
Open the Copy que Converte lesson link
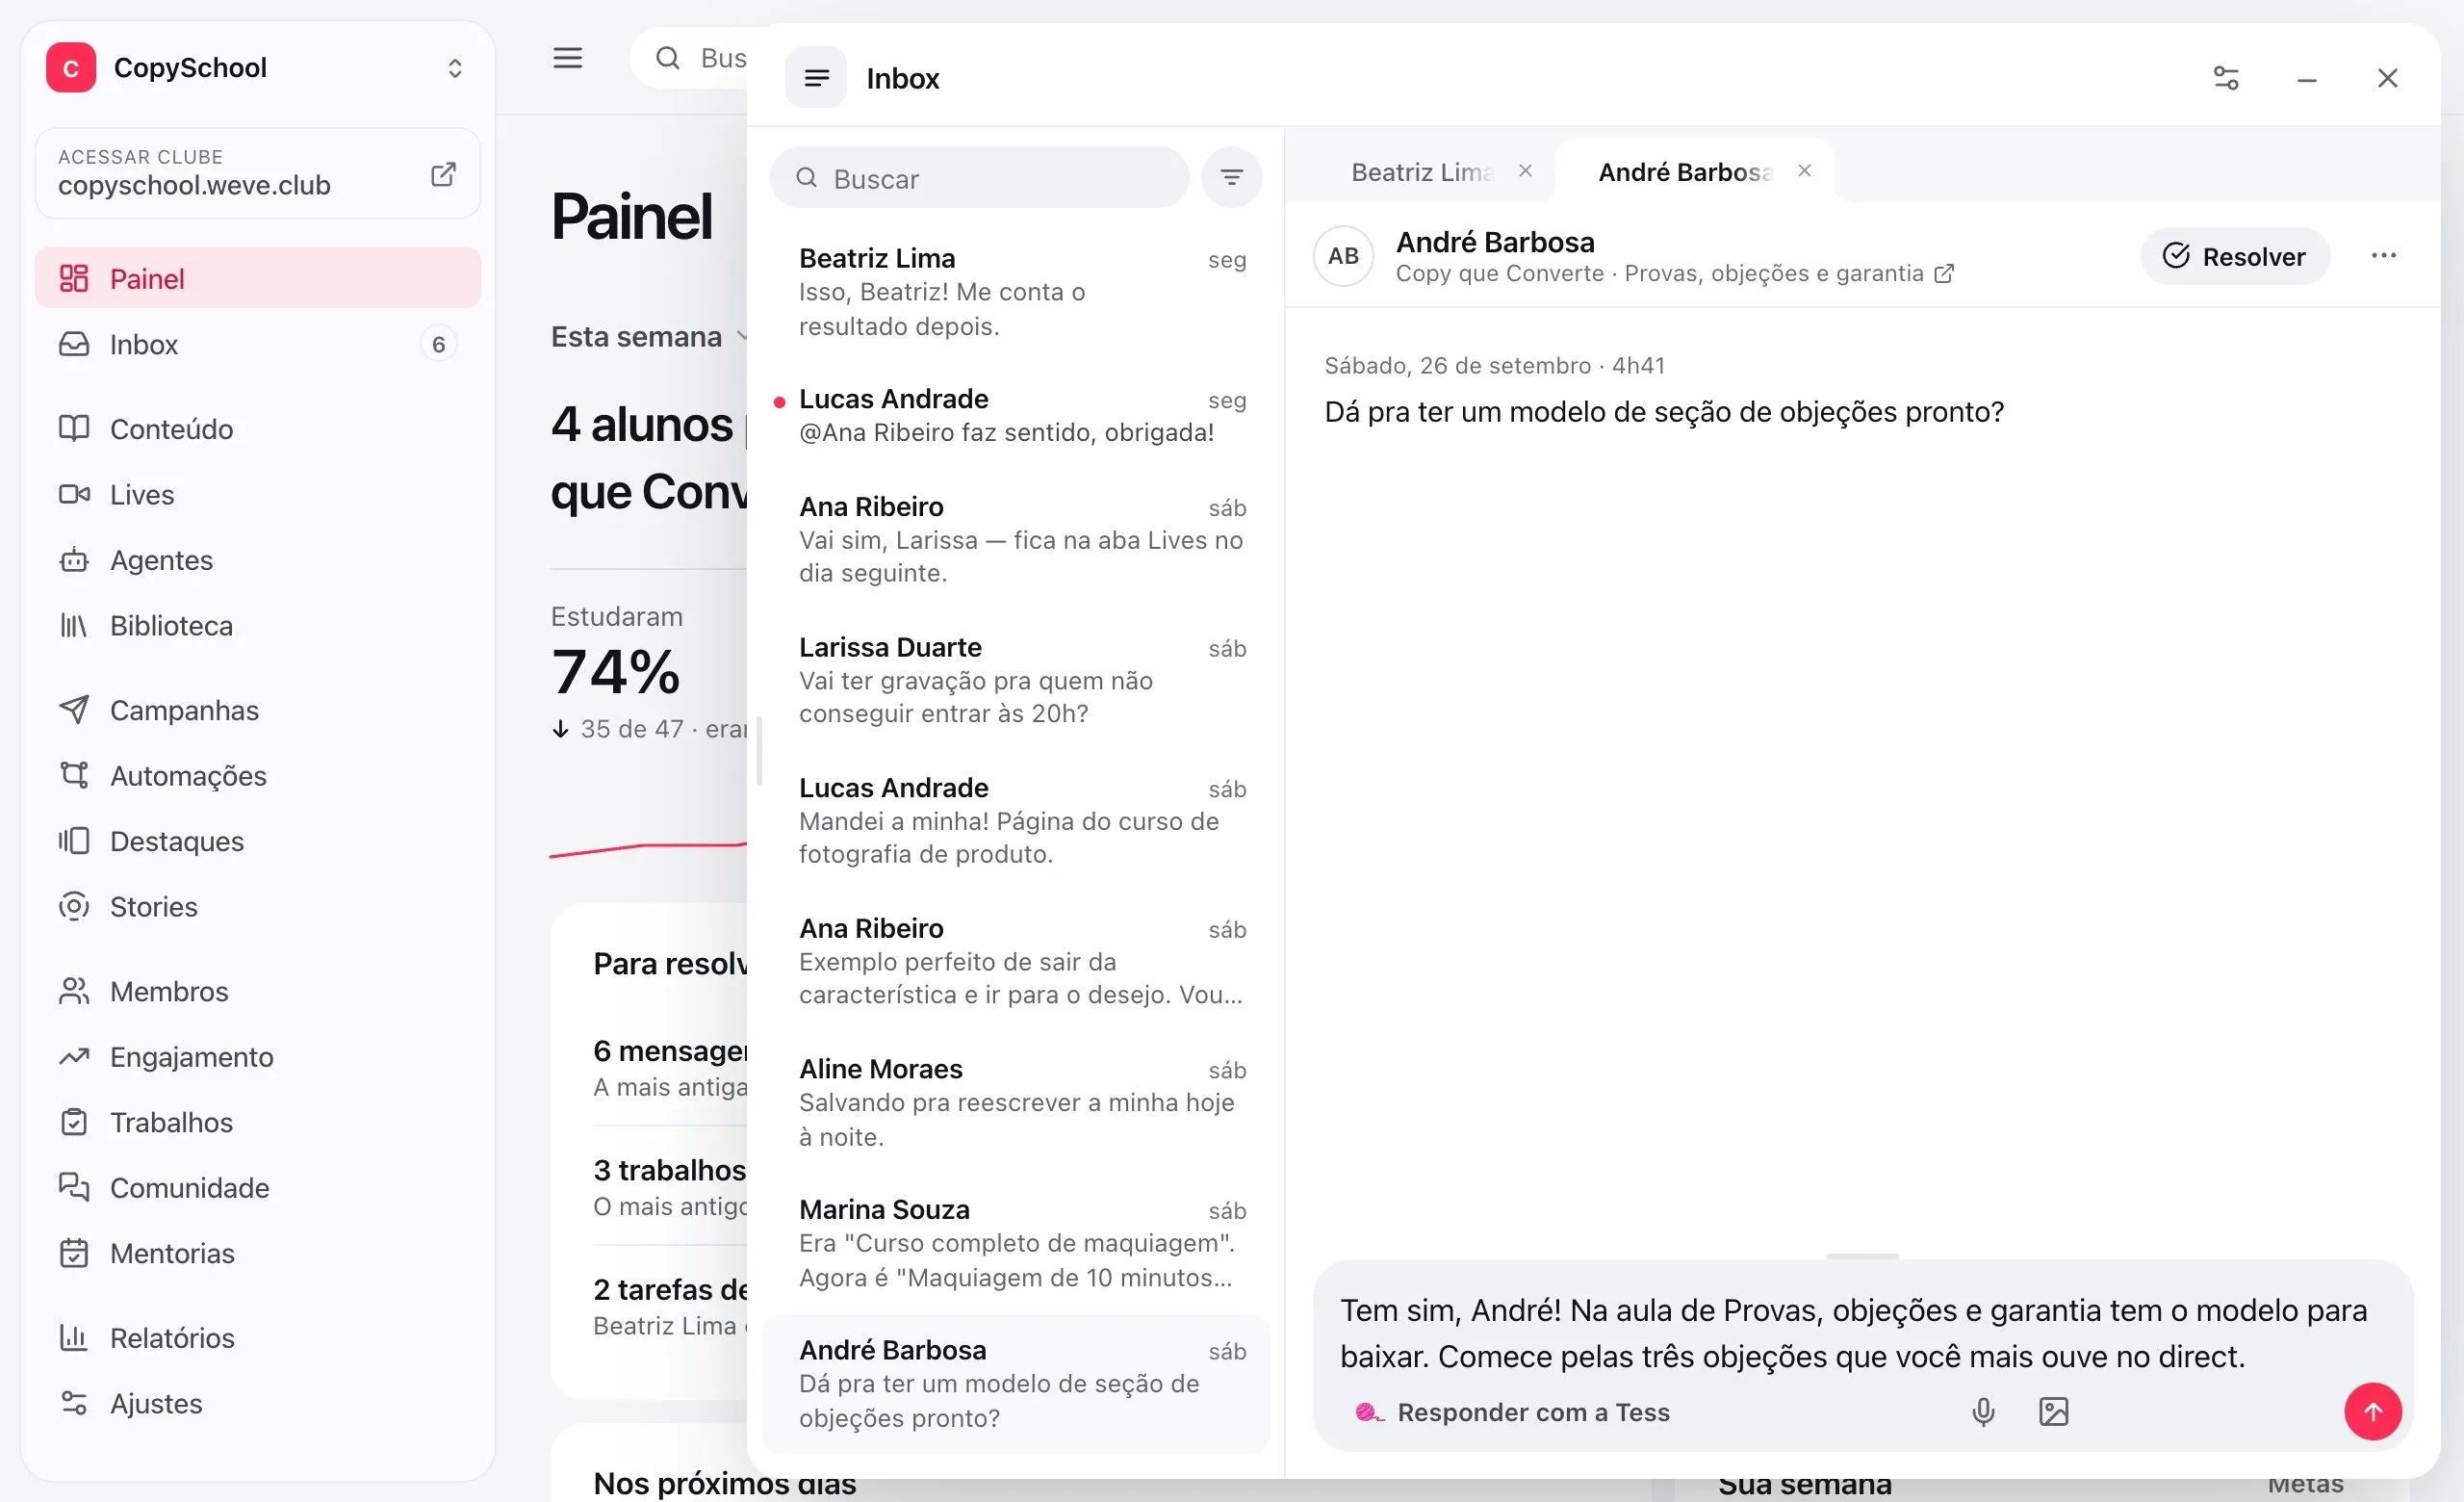pos(1675,273)
